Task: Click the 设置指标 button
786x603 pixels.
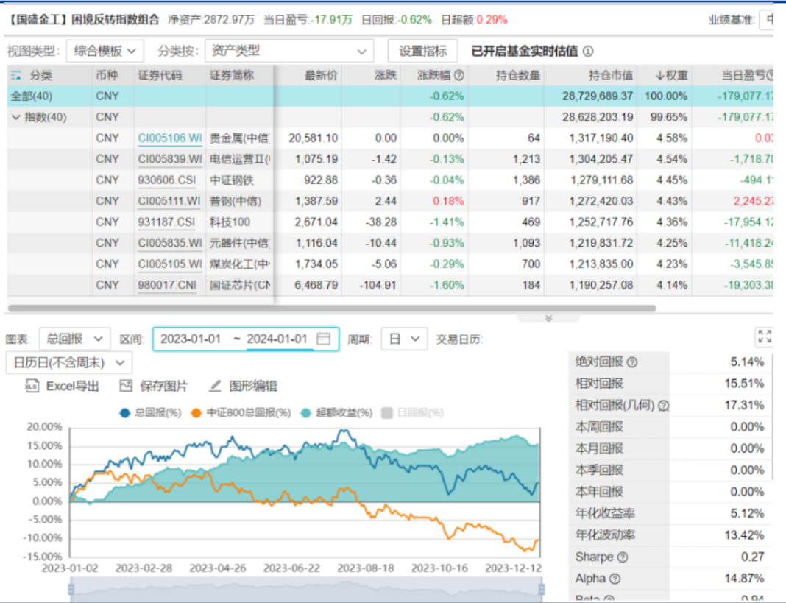Action: point(422,51)
